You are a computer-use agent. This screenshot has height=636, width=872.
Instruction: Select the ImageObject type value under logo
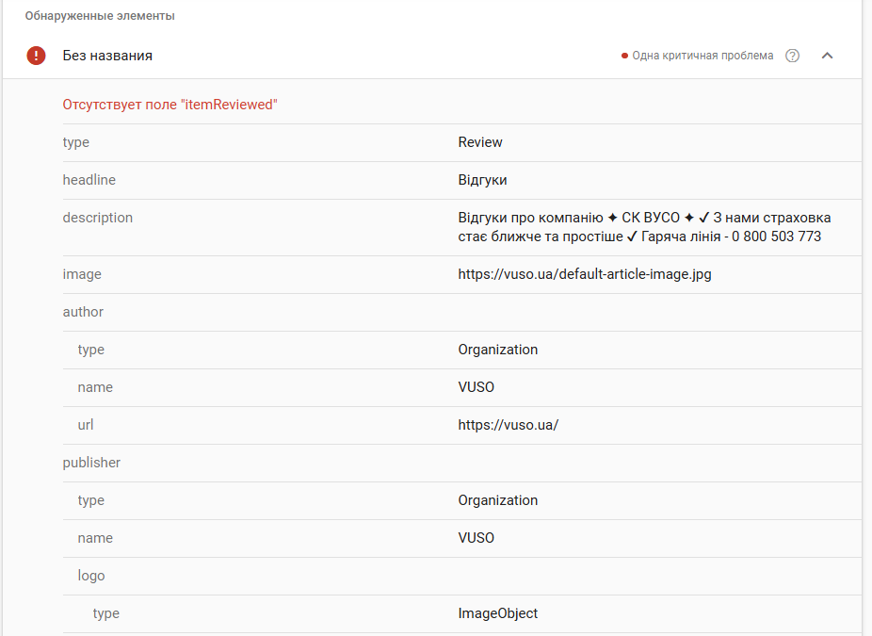pyautogui.click(x=497, y=613)
